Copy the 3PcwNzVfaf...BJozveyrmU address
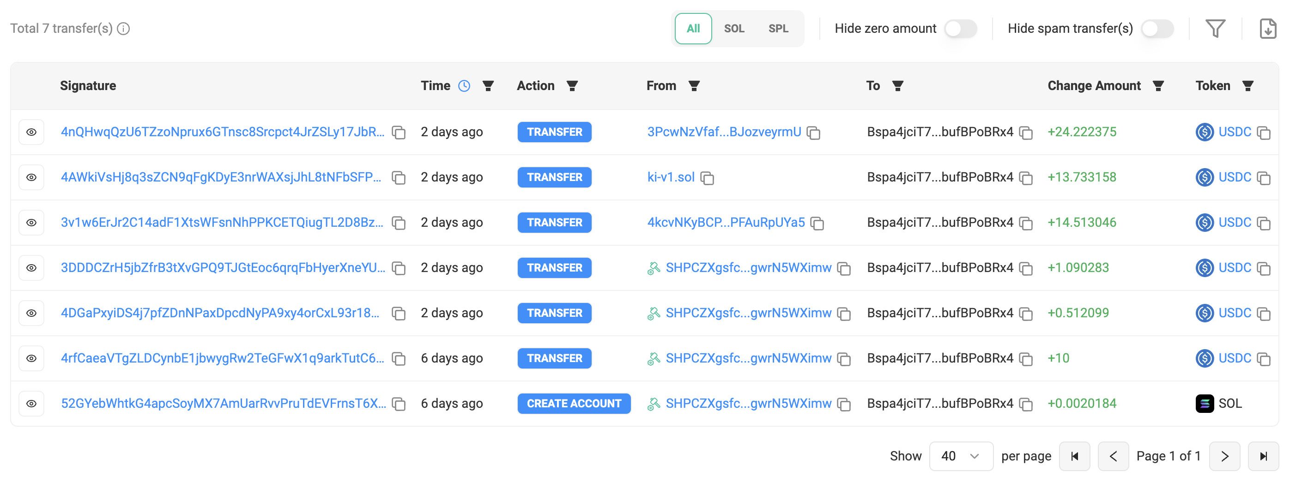This screenshot has width=1296, height=484. coord(813,133)
